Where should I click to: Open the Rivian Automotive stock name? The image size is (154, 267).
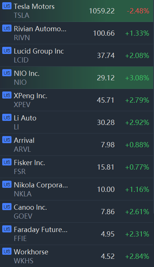(40, 29)
